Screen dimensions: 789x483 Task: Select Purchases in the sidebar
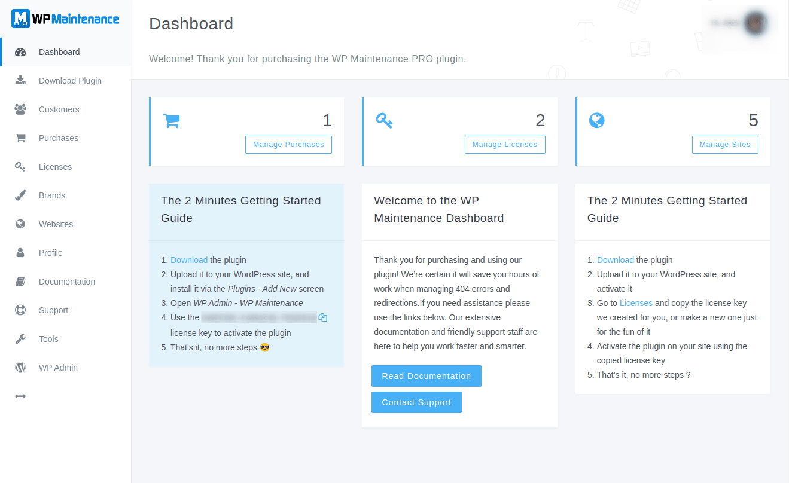coord(66,138)
